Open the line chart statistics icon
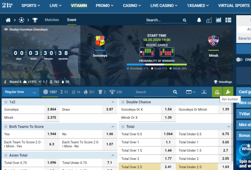 click(x=209, y=20)
